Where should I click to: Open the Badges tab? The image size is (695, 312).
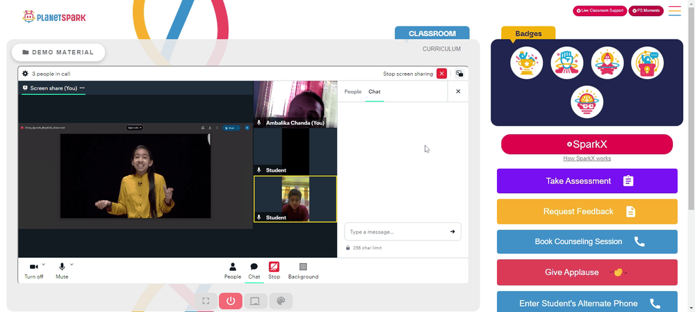click(528, 33)
